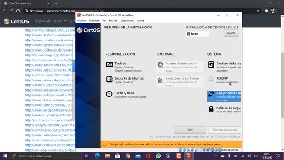Open Office app from taskbar
The height and width of the screenshot is (160, 284).
coord(148,156)
